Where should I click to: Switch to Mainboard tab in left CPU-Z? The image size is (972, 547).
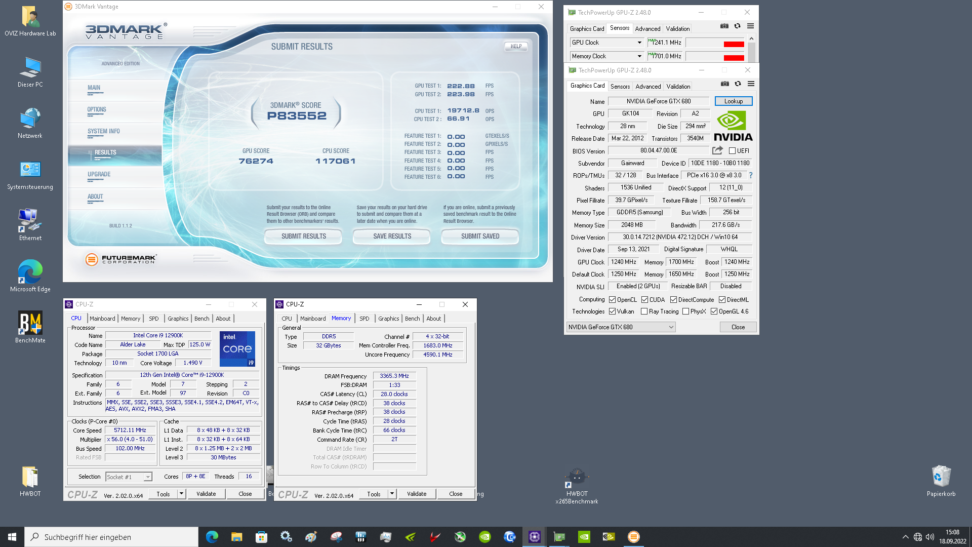point(102,319)
